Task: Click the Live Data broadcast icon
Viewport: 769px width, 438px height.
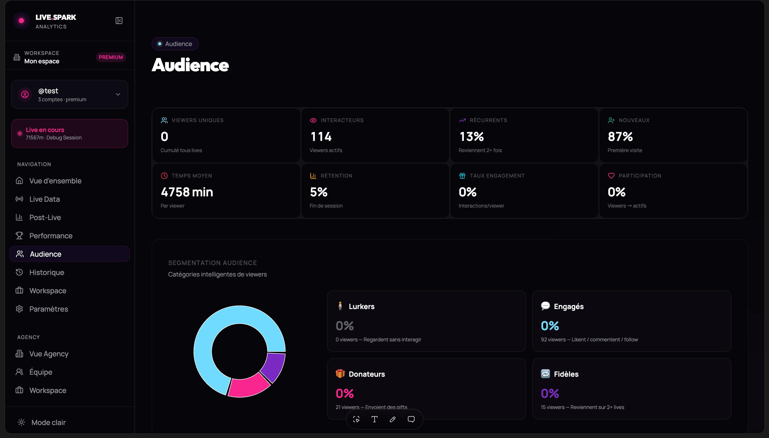Action: coord(19,199)
